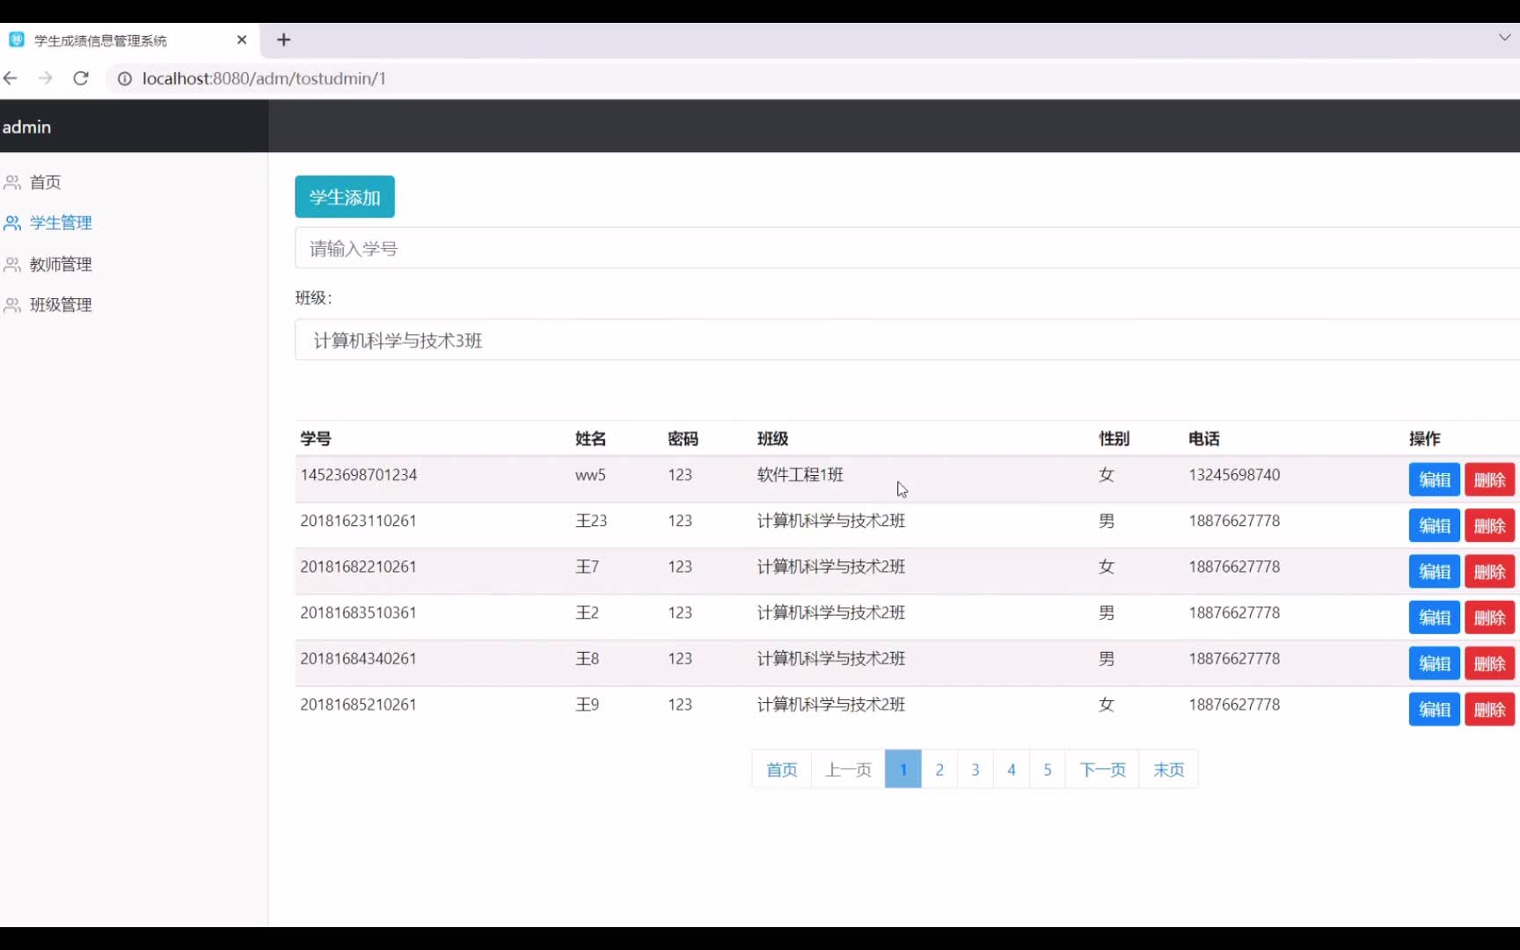
Task: Click 编辑 for student 14523698701234
Action: point(1434,479)
